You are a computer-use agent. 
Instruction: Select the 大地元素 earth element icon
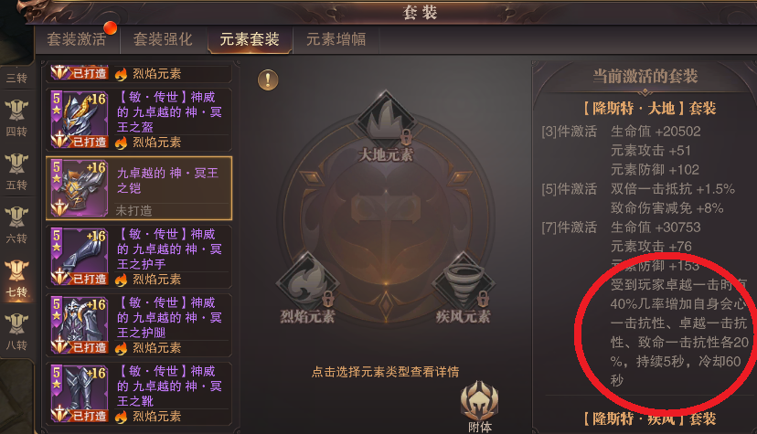385,120
